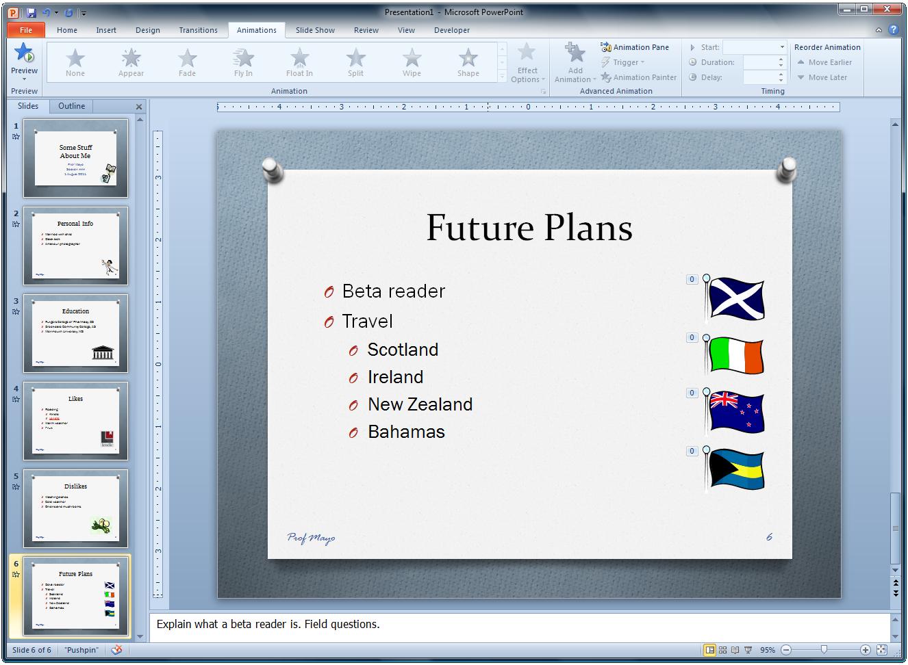This screenshot has width=908, height=665.
Task: Select the Animation Painter tool
Action: [x=638, y=77]
